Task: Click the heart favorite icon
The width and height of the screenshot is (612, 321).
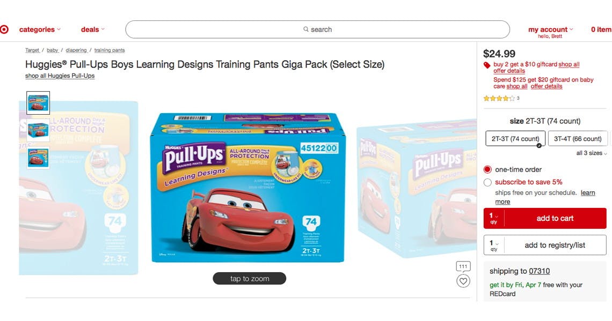Action: (463, 281)
